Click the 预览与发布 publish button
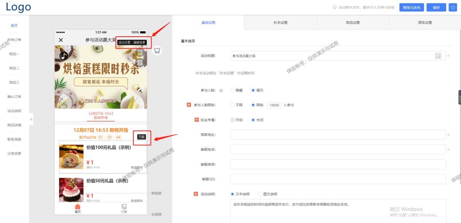 click(x=411, y=7)
